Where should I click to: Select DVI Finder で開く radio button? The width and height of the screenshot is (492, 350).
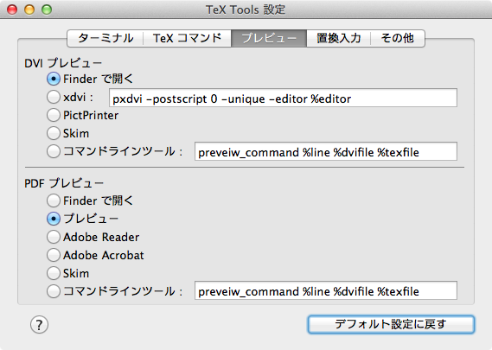click(54, 79)
